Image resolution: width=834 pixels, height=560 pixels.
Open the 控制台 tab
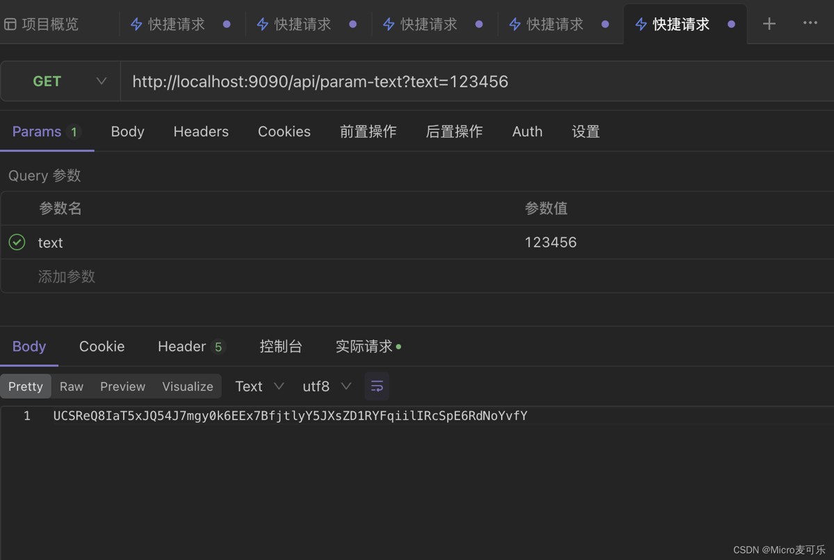(x=281, y=346)
